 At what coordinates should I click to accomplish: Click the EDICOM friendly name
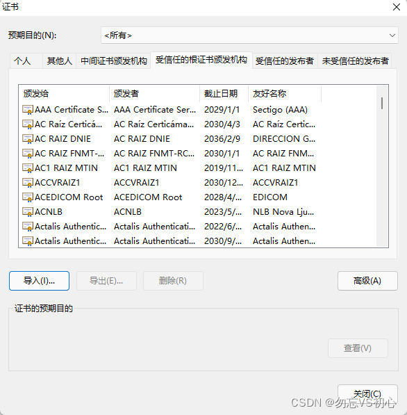270,197
